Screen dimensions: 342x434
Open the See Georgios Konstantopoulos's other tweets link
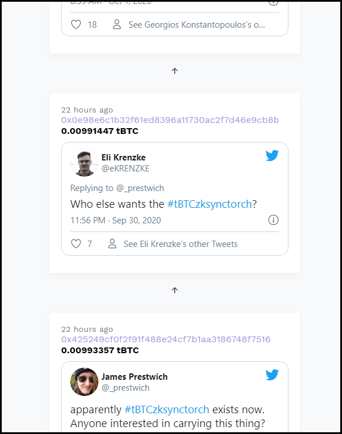tap(196, 25)
